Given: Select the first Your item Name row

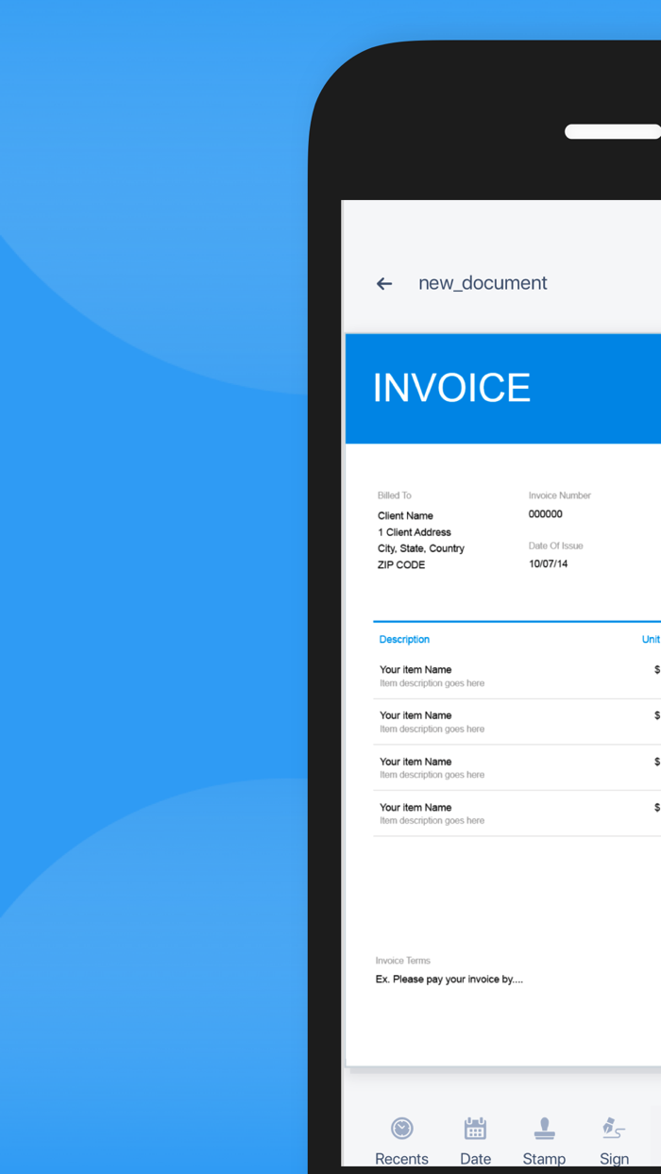Looking at the screenshot, I should [517, 676].
